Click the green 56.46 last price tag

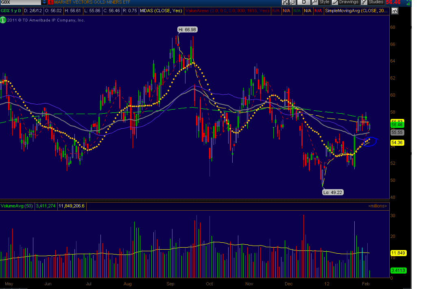pos(397,125)
